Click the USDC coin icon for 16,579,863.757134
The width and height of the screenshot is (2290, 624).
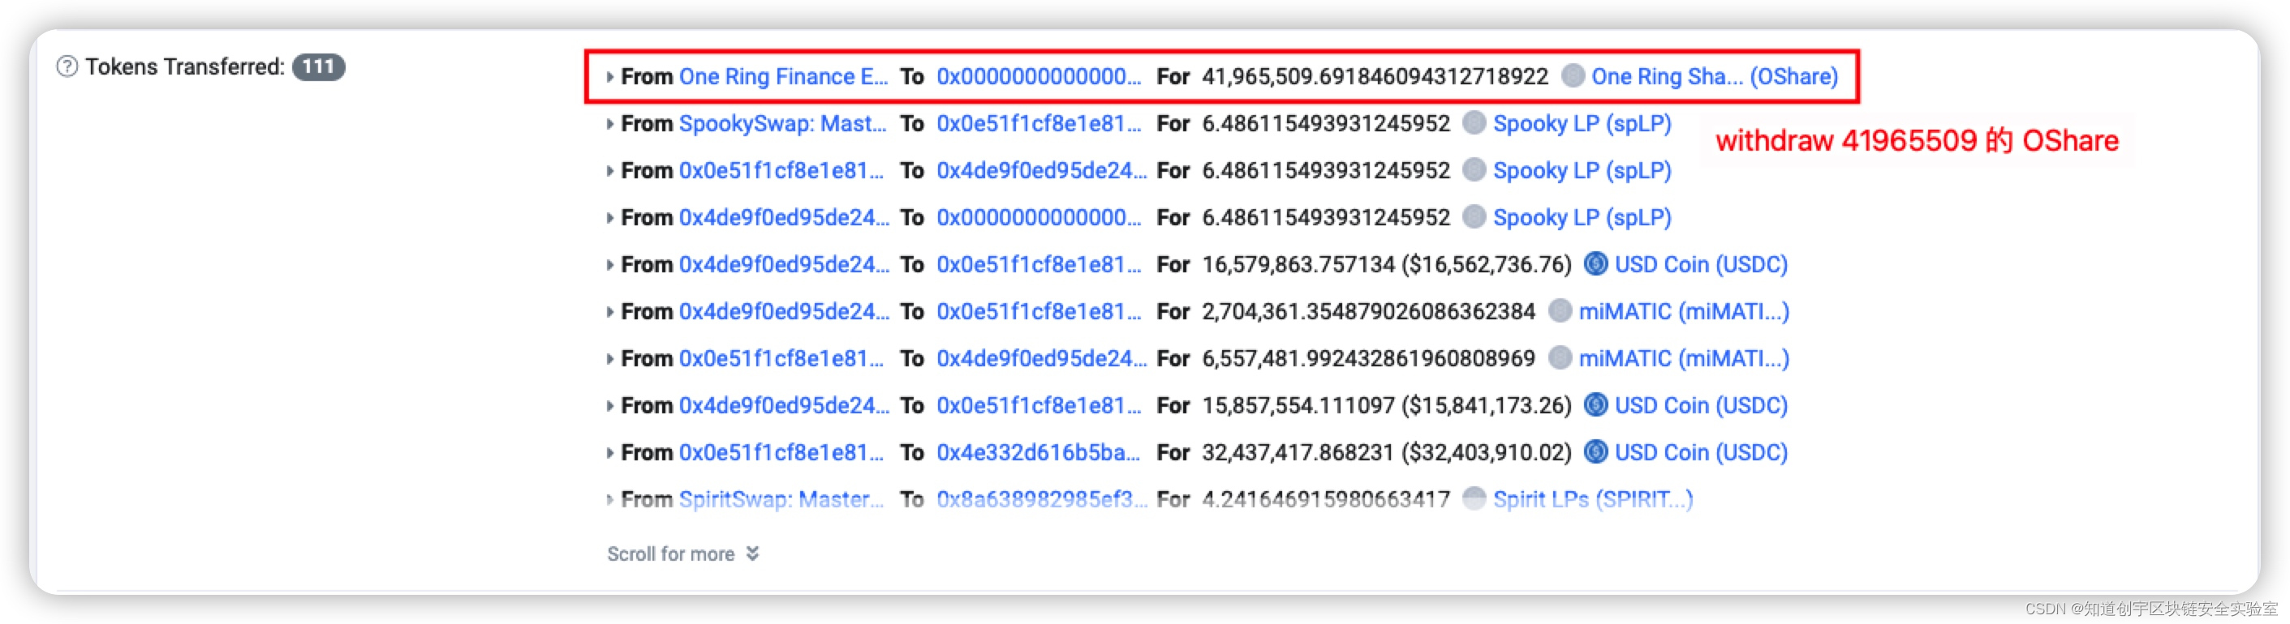click(x=1595, y=263)
